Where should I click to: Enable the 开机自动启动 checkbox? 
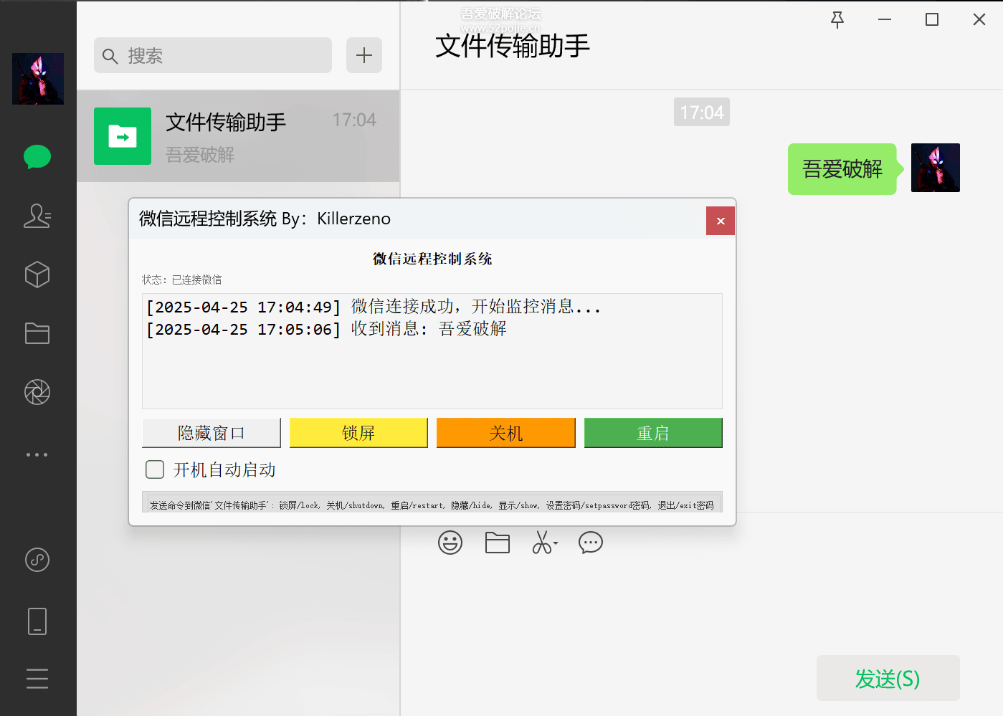pyautogui.click(x=155, y=469)
